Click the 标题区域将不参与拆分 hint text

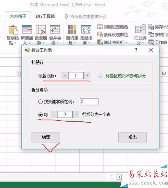click(126, 76)
